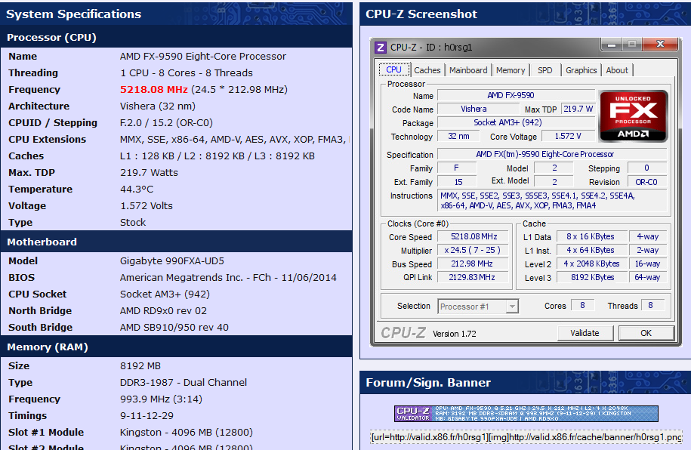691x450 pixels.
Task: Click the American Megatrends BIOS text
Action: coord(228,278)
